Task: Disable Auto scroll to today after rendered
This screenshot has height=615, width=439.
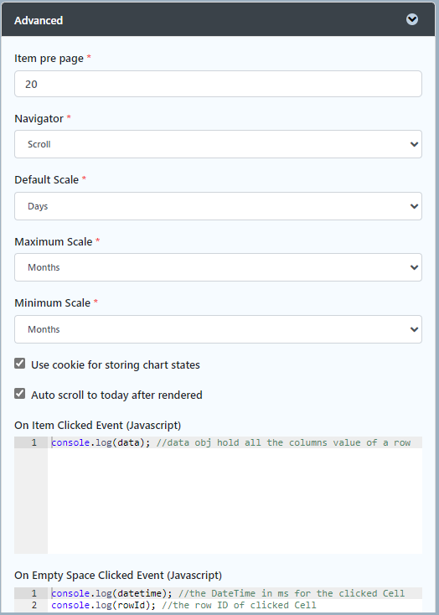Action: (x=19, y=394)
